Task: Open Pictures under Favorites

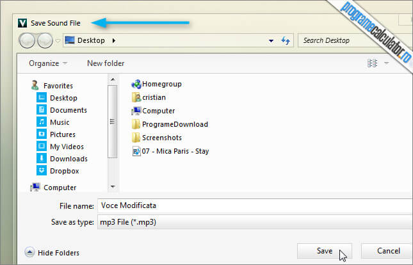Action: click(x=63, y=134)
